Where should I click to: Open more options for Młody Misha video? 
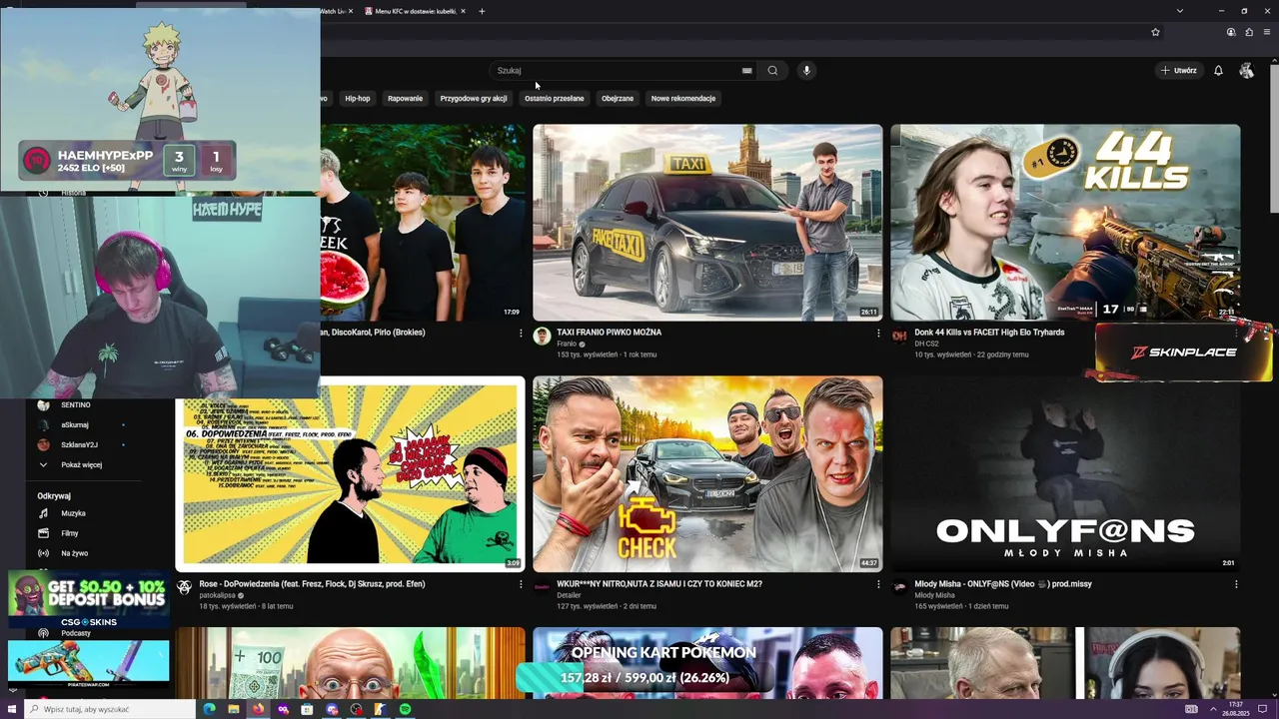coord(1236,584)
